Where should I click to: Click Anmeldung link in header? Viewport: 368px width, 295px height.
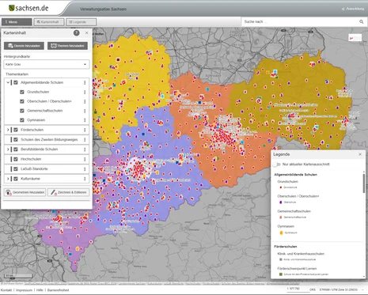coord(355,9)
